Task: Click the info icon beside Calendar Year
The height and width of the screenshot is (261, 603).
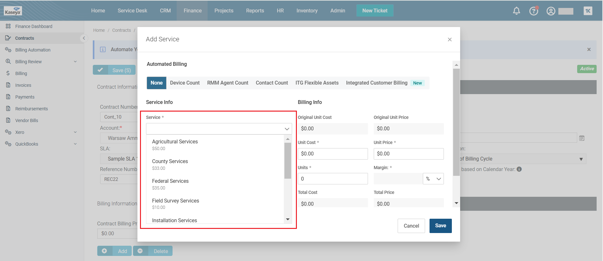Action: (x=519, y=169)
